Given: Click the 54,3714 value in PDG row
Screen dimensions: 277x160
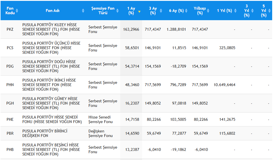Looking at the screenshot, I should (x=132, y=66).
